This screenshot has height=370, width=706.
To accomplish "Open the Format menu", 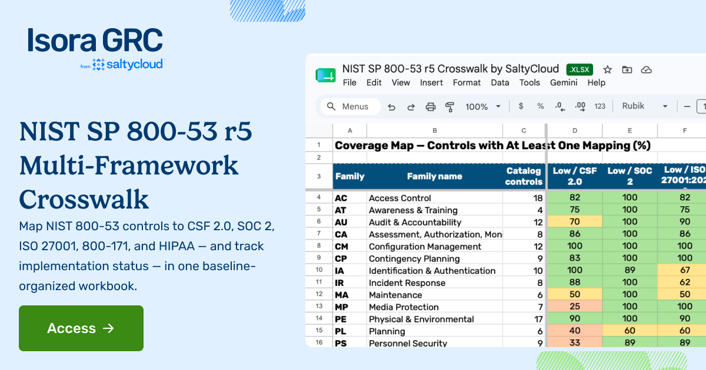I will 467,83.
